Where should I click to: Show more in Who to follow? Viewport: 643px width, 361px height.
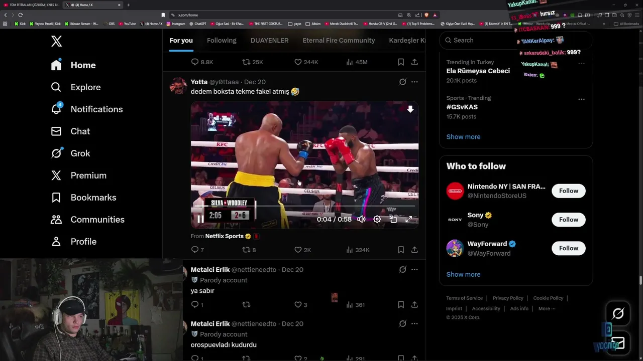463,274
